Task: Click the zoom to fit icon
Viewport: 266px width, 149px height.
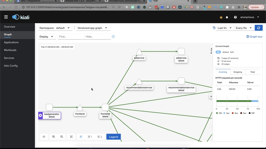Action: (x=71, y=136)
